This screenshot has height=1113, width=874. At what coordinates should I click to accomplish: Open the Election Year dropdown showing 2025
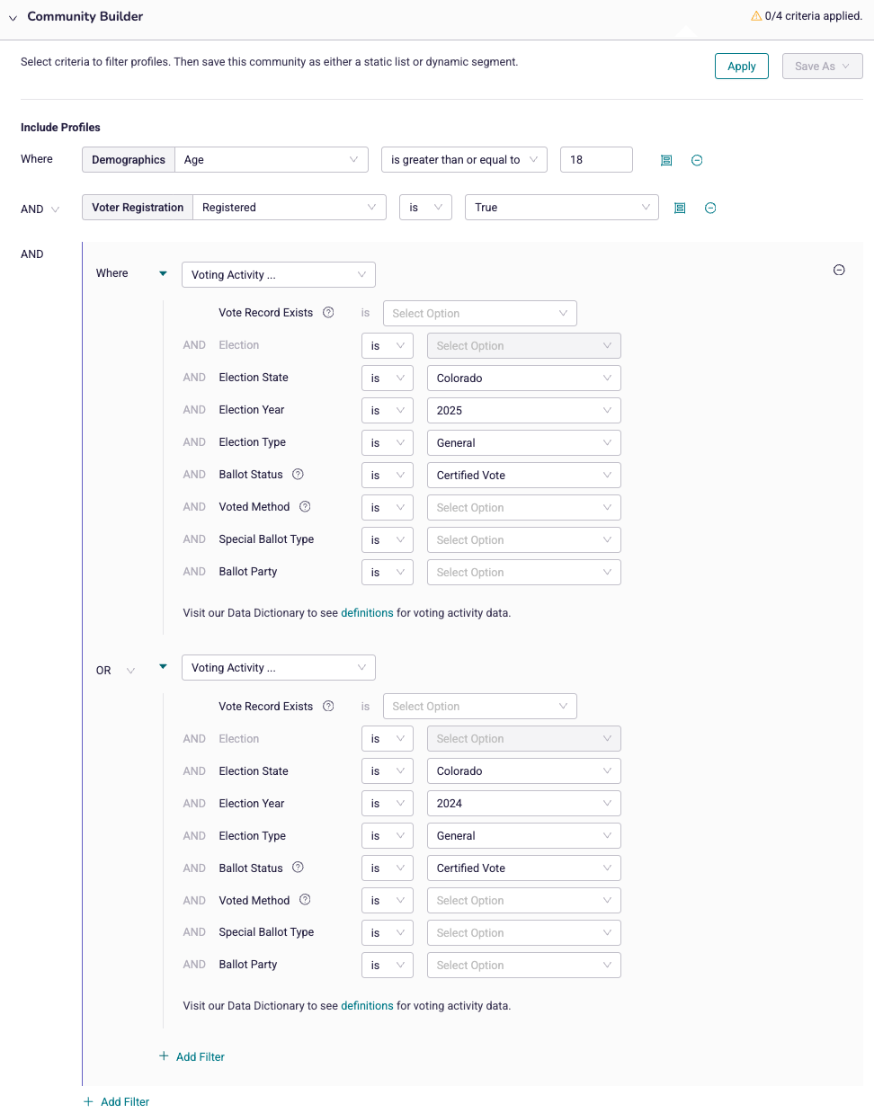[524, 411]
